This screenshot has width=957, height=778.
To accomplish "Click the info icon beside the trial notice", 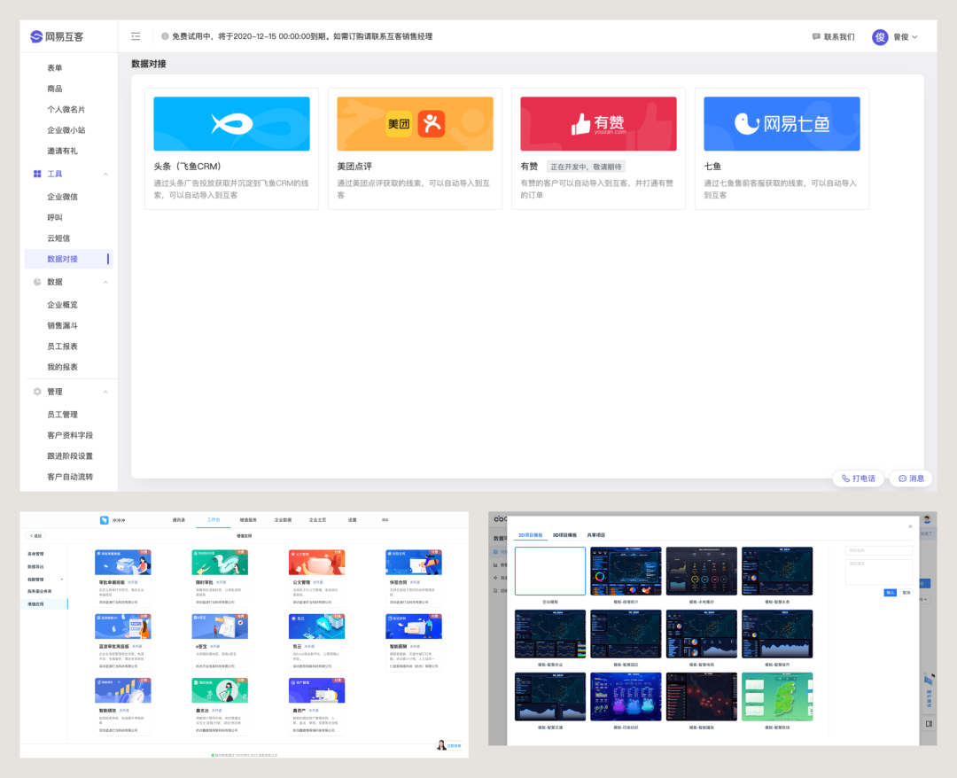I will [x=165, y=36].
